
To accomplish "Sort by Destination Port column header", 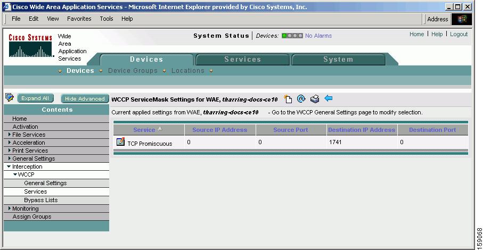I will point(432,130).
